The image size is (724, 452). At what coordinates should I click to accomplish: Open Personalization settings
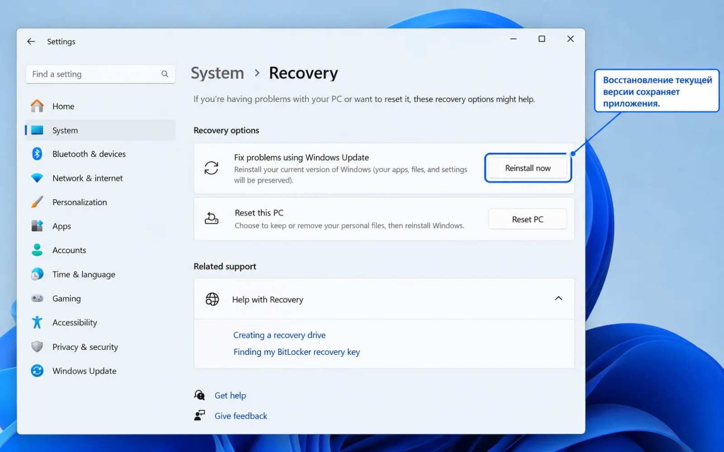tap(100, 202)
